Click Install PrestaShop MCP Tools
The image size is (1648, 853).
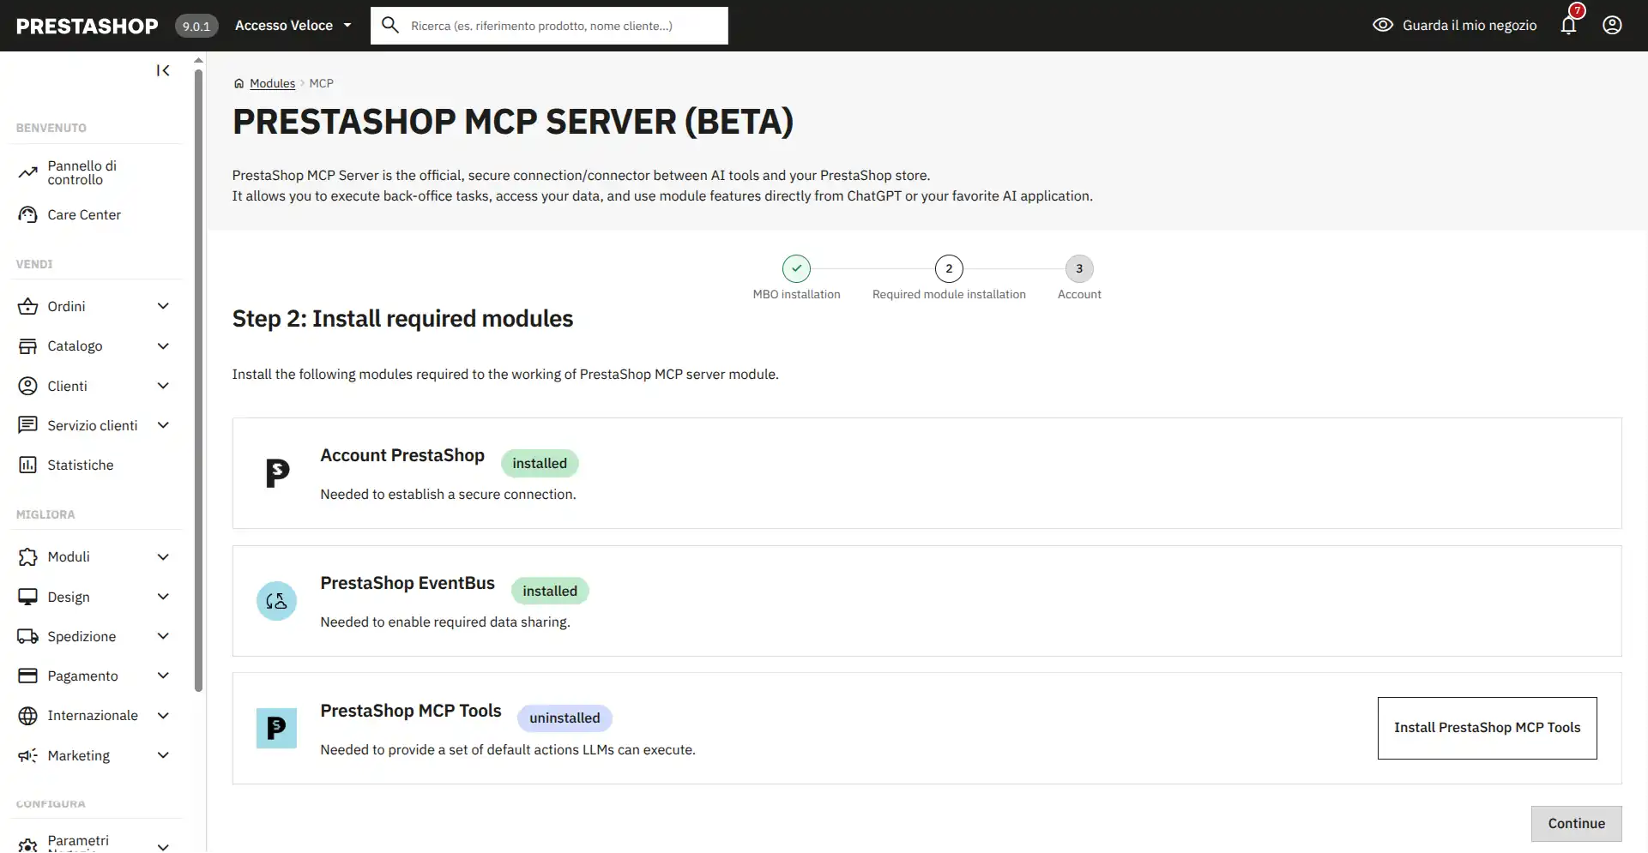(x=1486, y=728)
